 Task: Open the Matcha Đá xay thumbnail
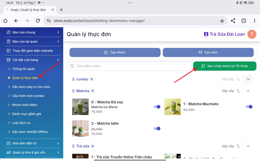(80, 107)
